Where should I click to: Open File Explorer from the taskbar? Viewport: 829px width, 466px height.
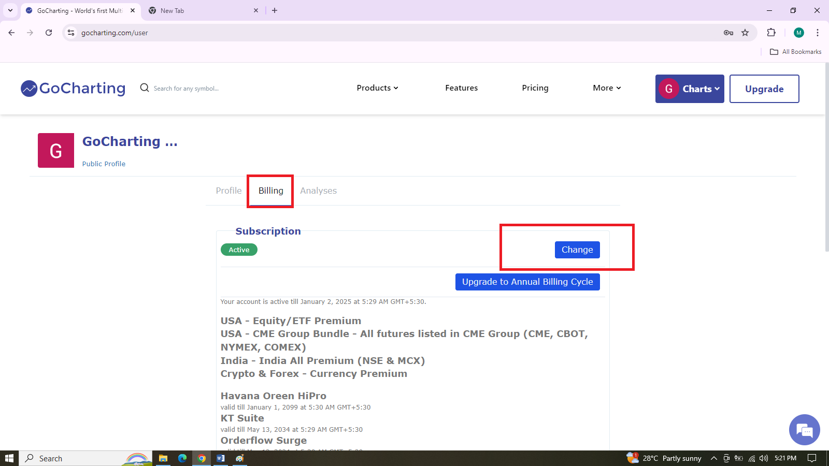click(163, 458)
